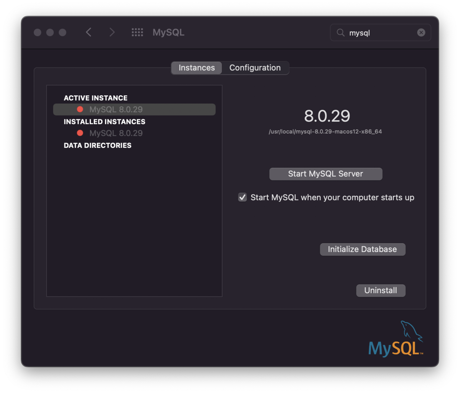This screenshot has height=393, width=460.
Task: Clear the mysql search text
Action: click(x=421, y=33)
